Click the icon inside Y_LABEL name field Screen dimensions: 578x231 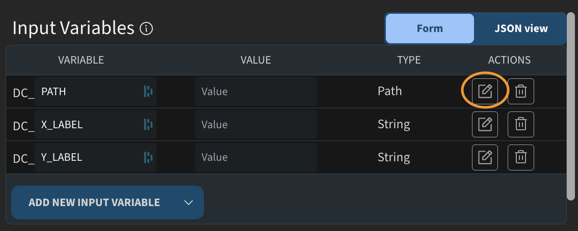(148, 157)
